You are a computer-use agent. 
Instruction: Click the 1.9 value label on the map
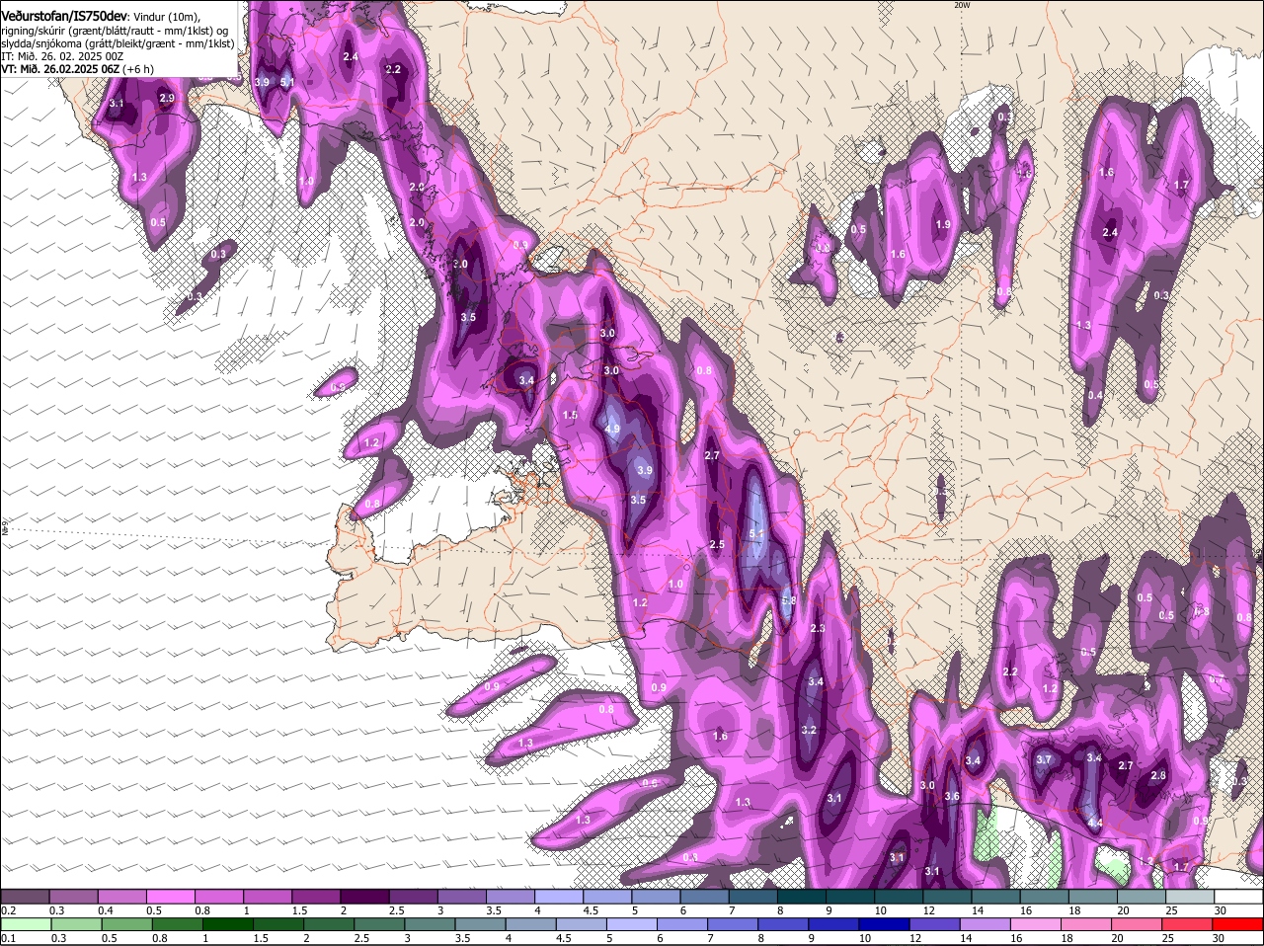[x=943, y=225]
